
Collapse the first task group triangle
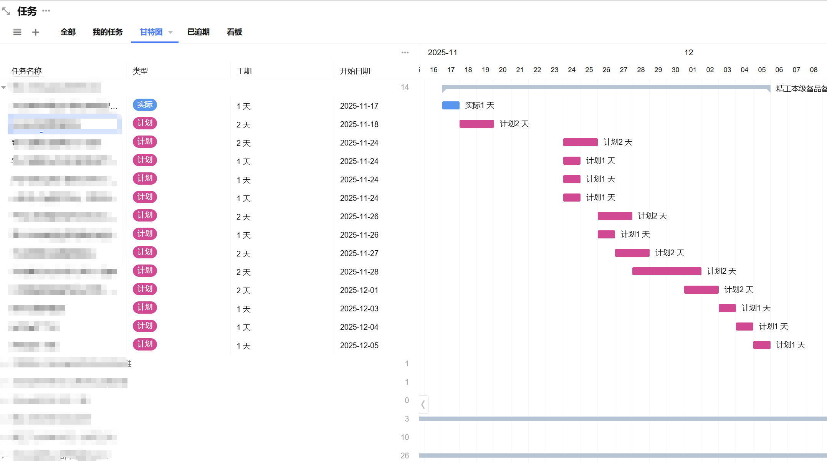(x=3, y=88)
